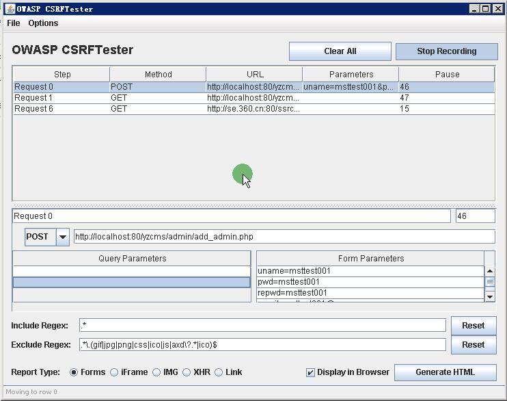
Task: Click the Query Parameters header
Action: tap(132, 259)
